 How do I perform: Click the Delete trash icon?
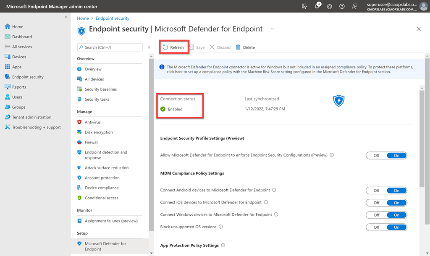(238, 47)
